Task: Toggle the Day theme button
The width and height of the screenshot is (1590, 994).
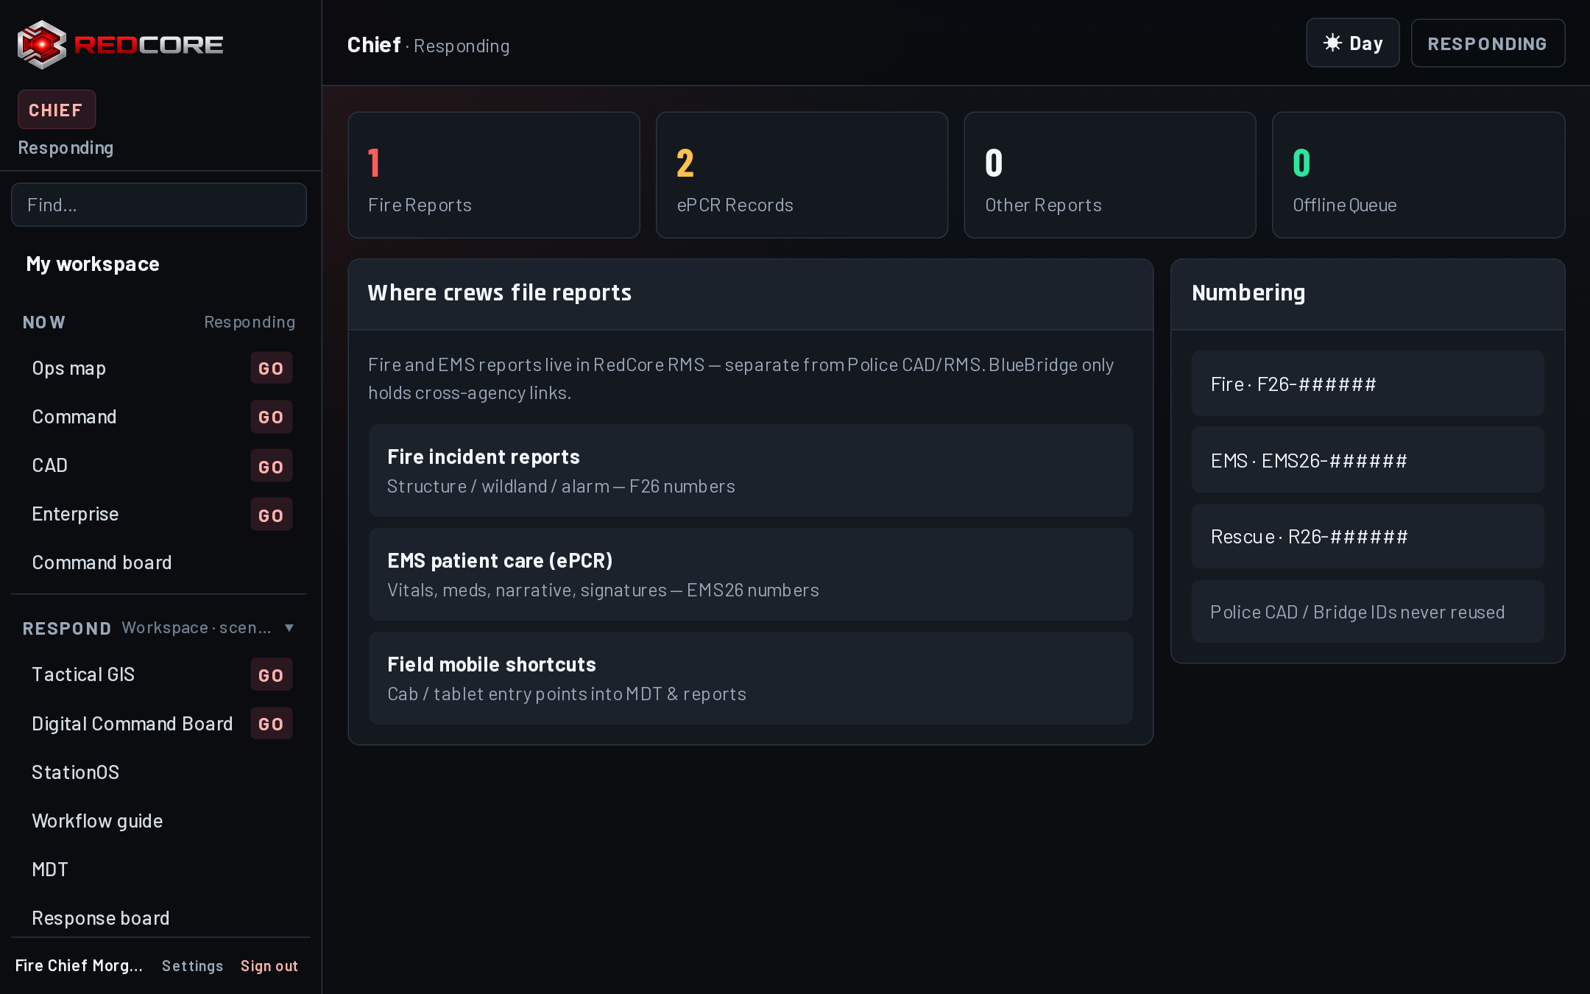Action: click(x=1353, y=43)
